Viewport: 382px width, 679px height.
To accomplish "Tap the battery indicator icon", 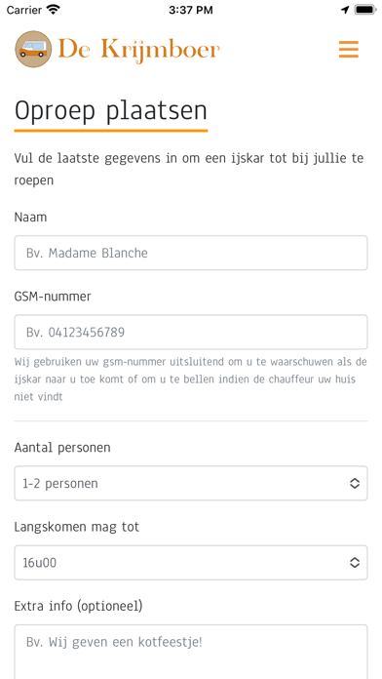I will pos(365,10).
